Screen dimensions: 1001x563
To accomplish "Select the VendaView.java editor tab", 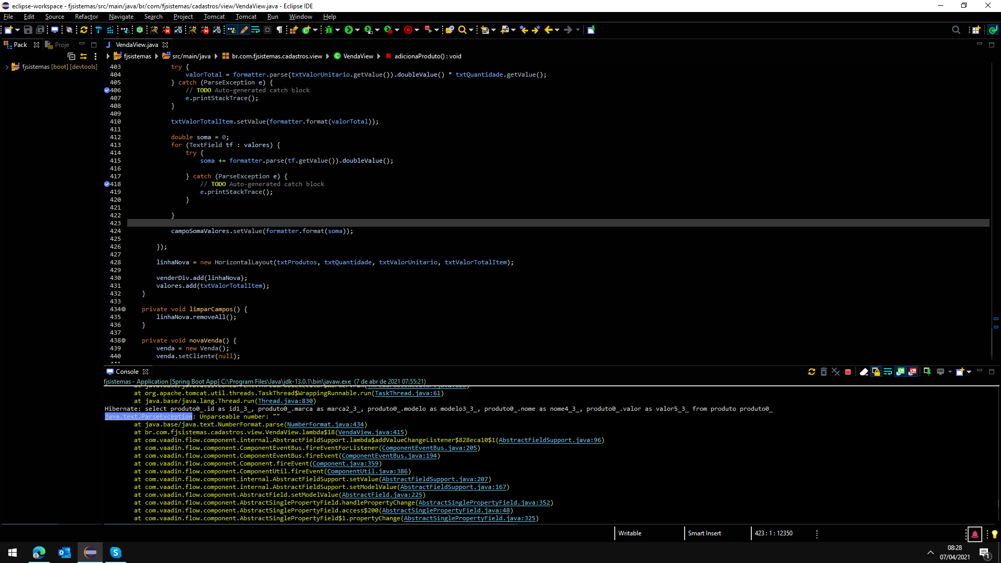I will [137, 45].
